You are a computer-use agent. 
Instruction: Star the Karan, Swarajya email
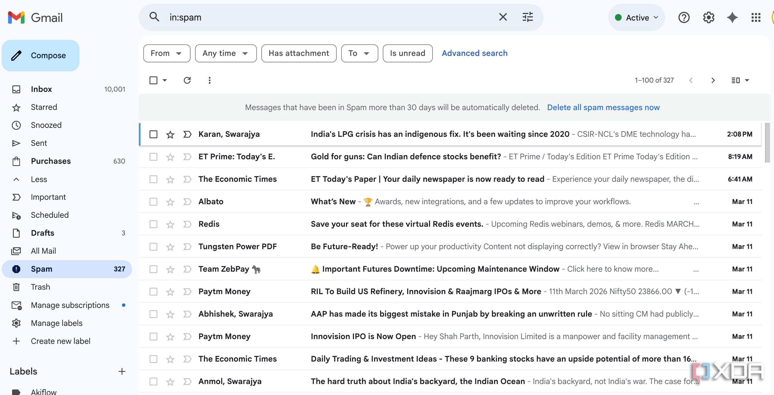pos(170,134)
